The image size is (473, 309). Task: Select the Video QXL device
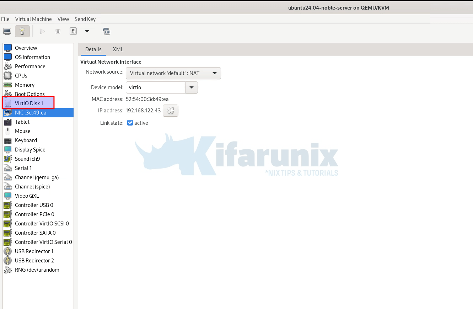point(38,196)
